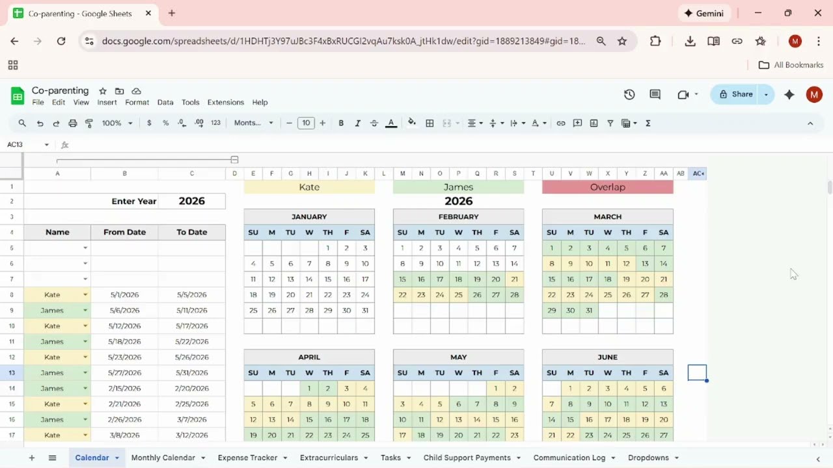This screenshot has width=833, height=468.
Task: Open the Borders tool
Action: pyautogui.click(x=430, y=123)
